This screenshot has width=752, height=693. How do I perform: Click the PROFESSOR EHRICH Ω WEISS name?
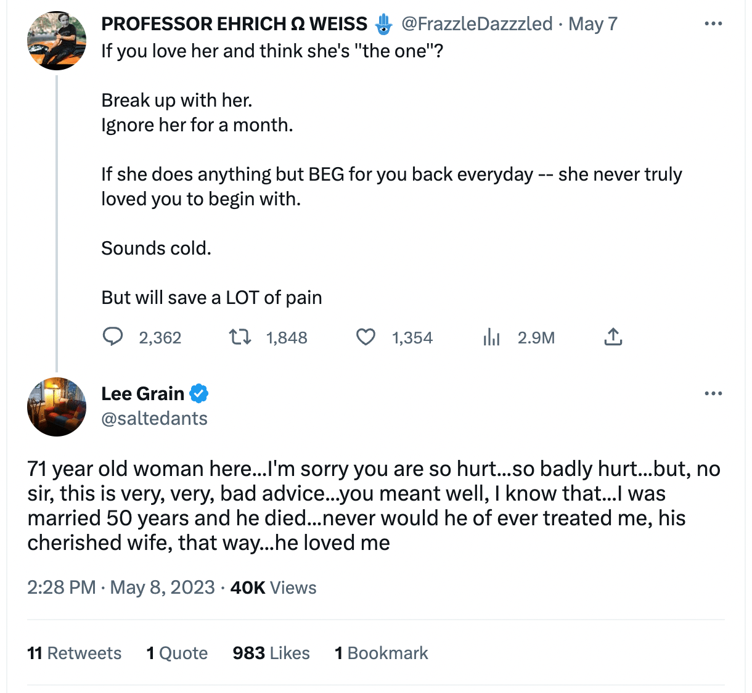[x=234, y=24]
